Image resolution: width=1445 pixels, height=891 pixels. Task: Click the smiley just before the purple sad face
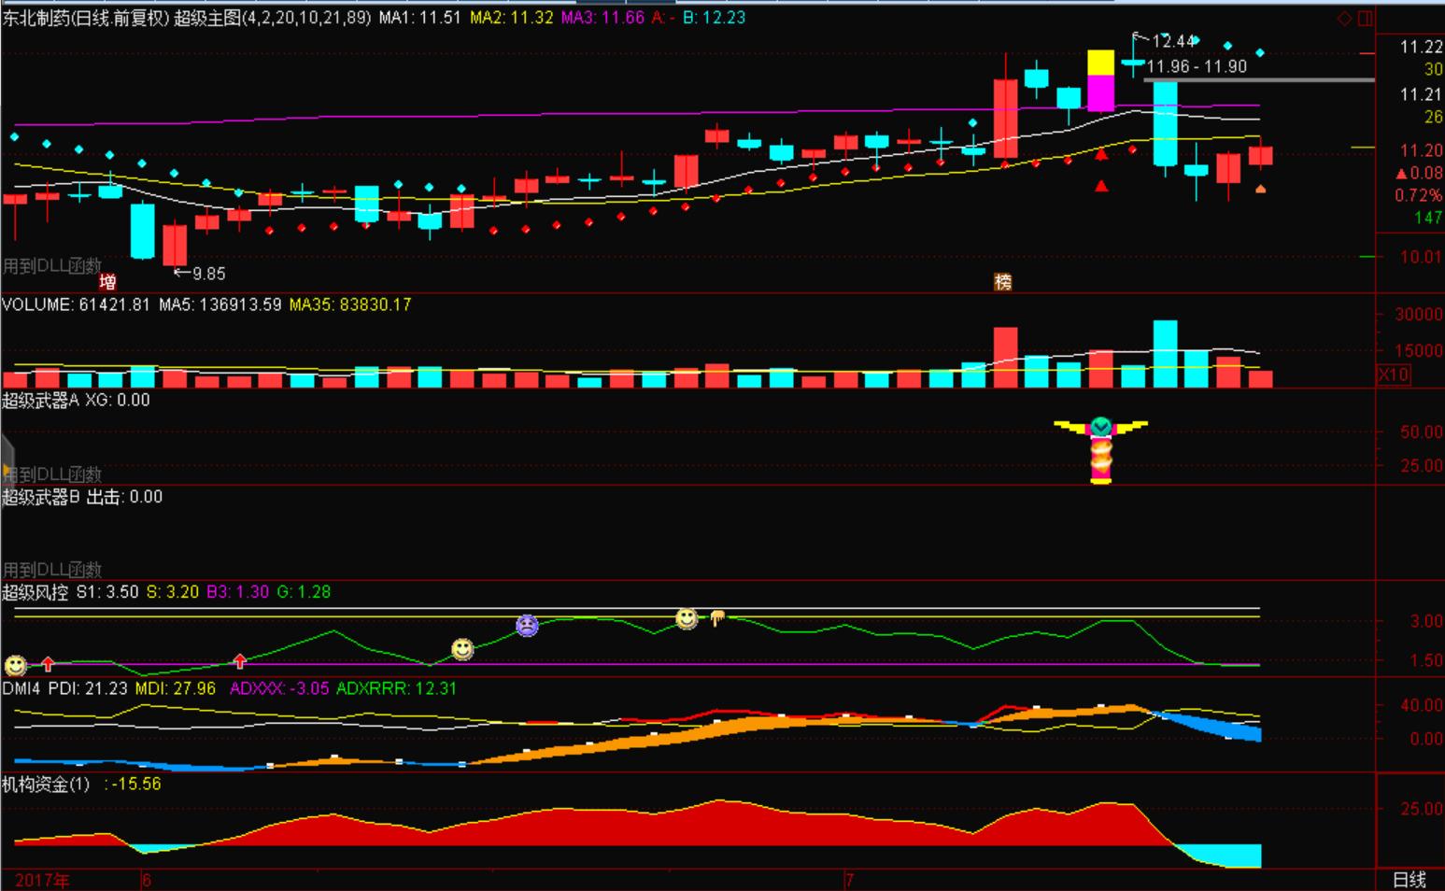pos(462,648)
